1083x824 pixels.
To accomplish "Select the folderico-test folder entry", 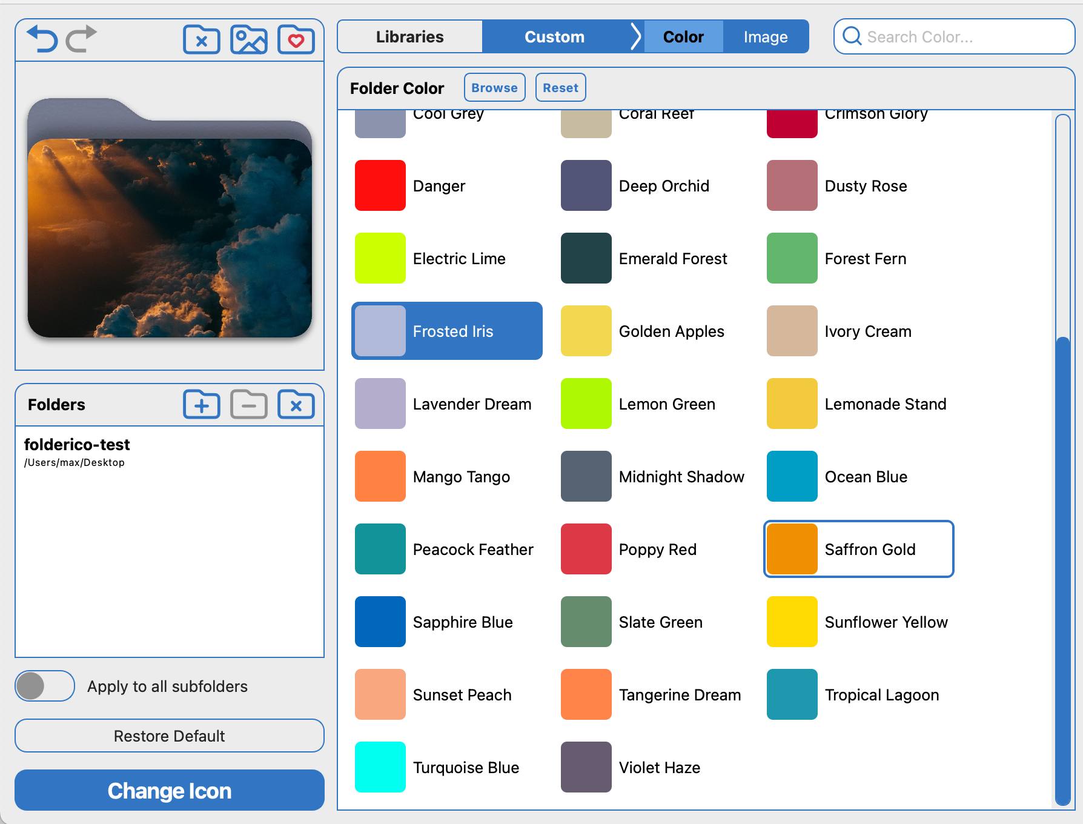I will pyautogui.click(x=170, y=452).
